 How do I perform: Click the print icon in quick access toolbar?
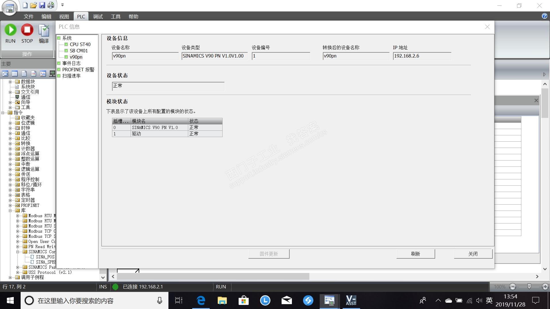pyautogui.click(x=51, y=5)
